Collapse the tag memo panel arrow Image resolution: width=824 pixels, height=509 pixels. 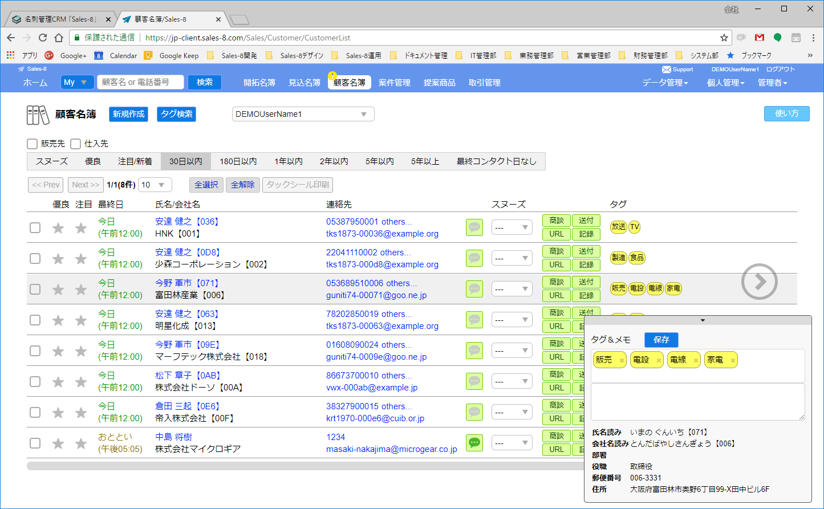pos(703,320)
